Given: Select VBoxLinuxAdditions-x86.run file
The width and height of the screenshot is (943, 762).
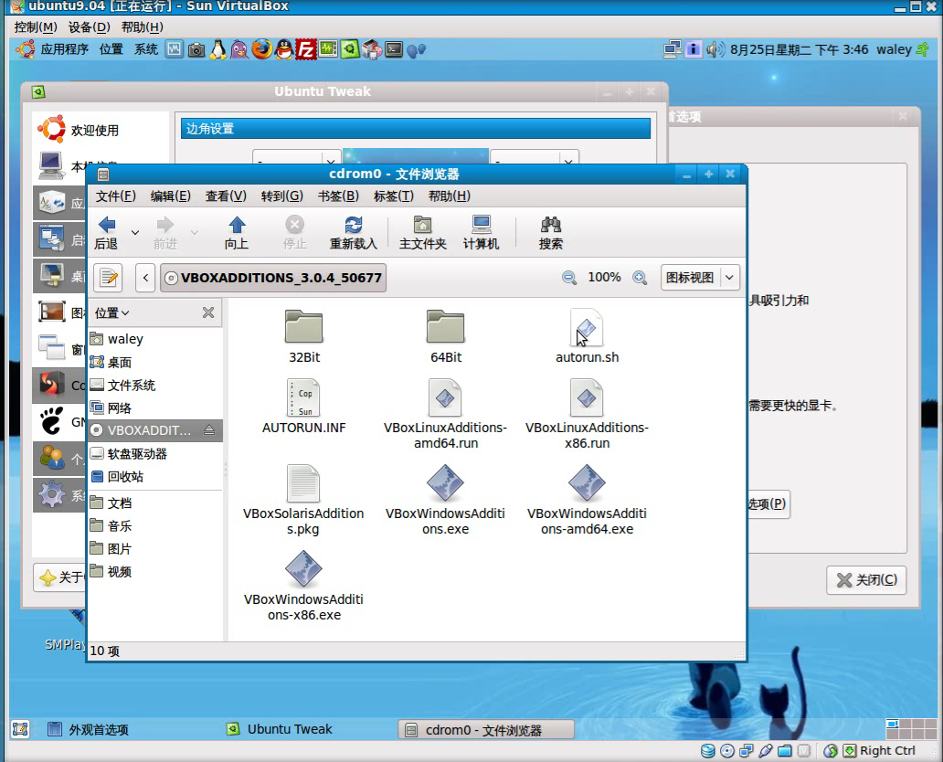Looking at the screenshot, I should 587,414.
